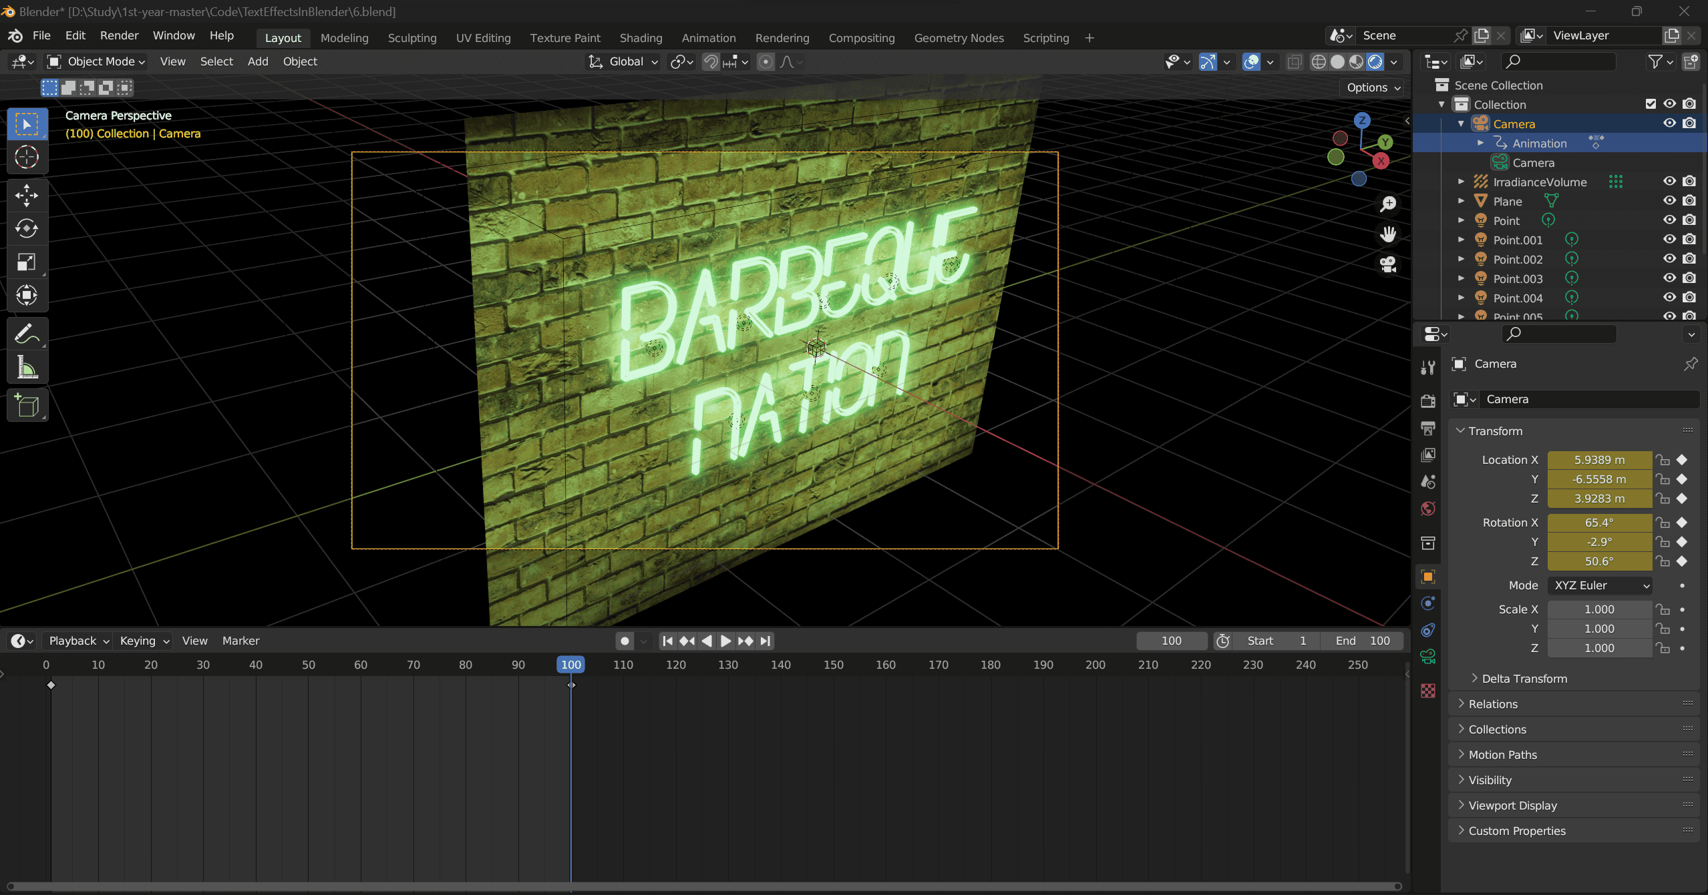This screenshot has height=895, width=1708.
Task: Activate the Rotate tool
Action: [x=27, y=229]
